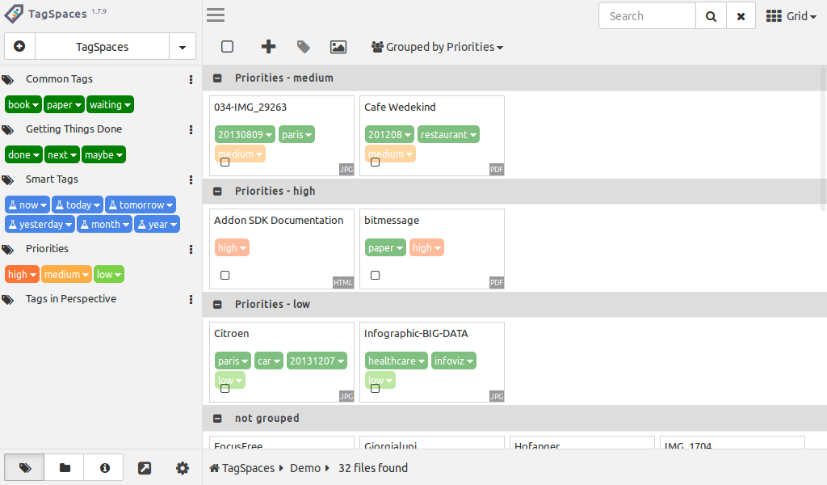This screenshot has width=827, height=485.
Task: Check the Addon SDK Documentation file checkbox
Action: [225, 276]
